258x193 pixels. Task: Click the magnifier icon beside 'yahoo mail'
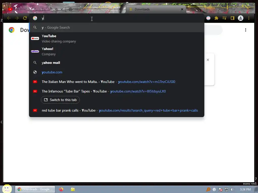pos(35,63)
